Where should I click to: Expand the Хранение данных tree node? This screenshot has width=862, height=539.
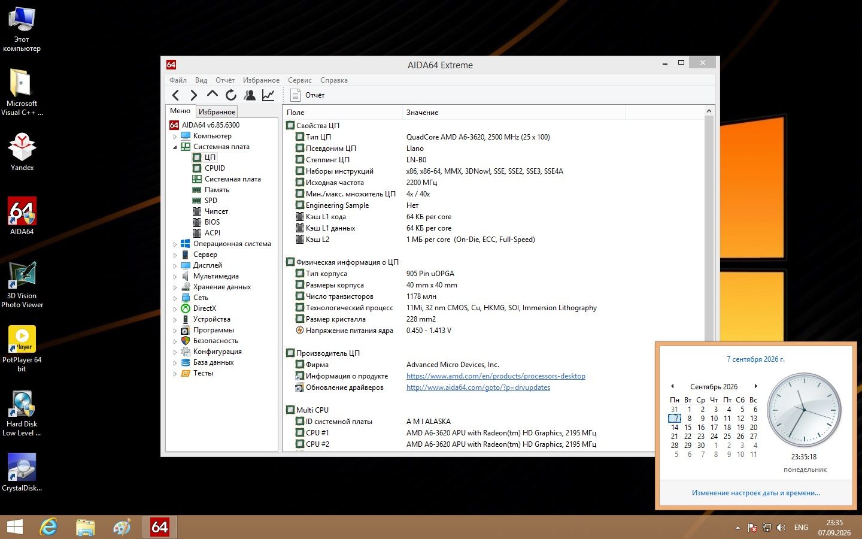tap(175, 287)
